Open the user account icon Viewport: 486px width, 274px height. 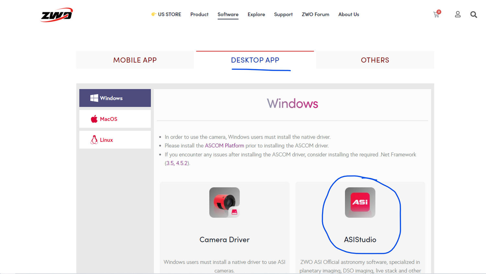(457, 14)
